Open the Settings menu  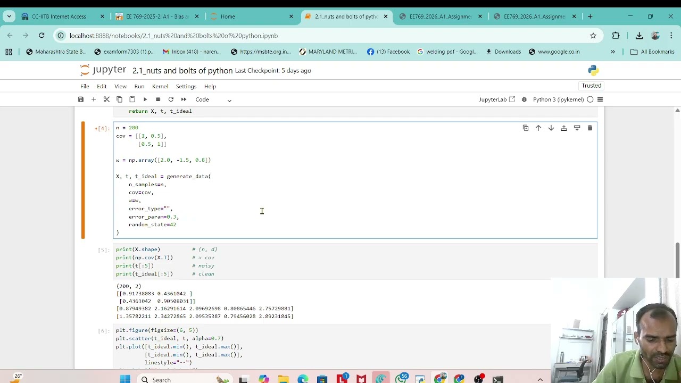(x=186, y=86)
